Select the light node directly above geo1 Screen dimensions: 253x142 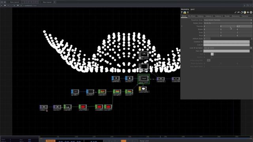coord(143,67)
